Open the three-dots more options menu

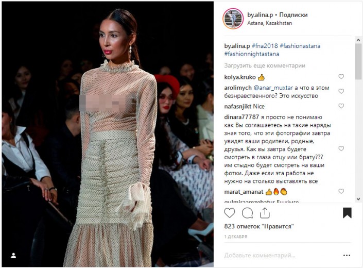[347, 255]
